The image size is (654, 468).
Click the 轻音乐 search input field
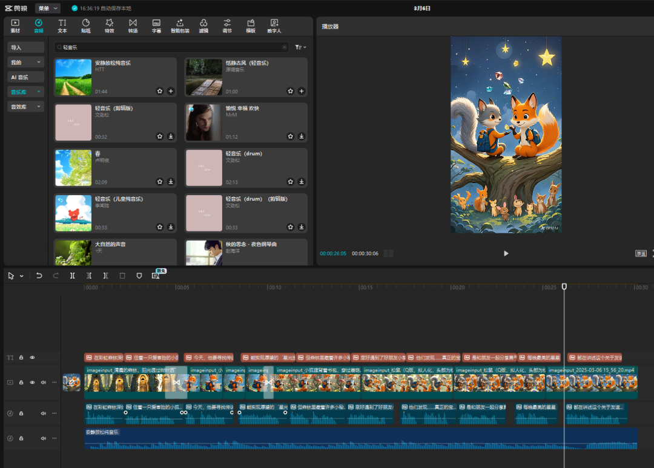pos(172,47)
